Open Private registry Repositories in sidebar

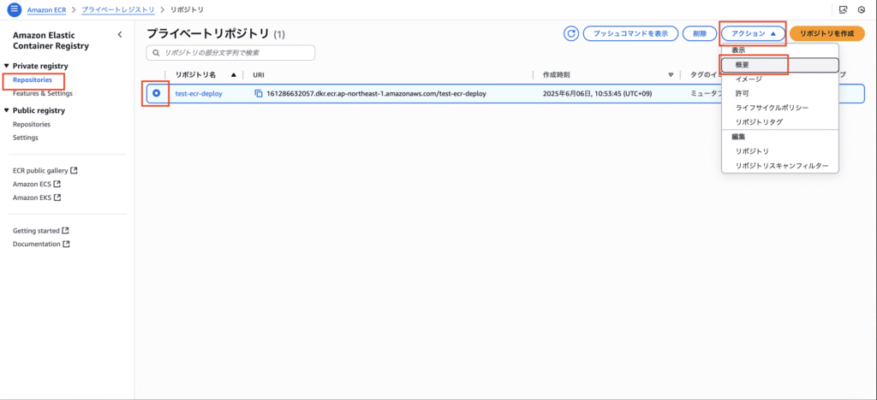(33, 79)
